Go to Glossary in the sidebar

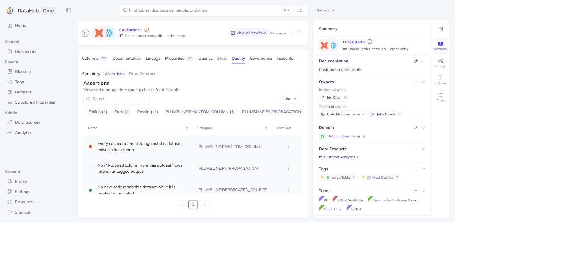click(x=23, y=72)
